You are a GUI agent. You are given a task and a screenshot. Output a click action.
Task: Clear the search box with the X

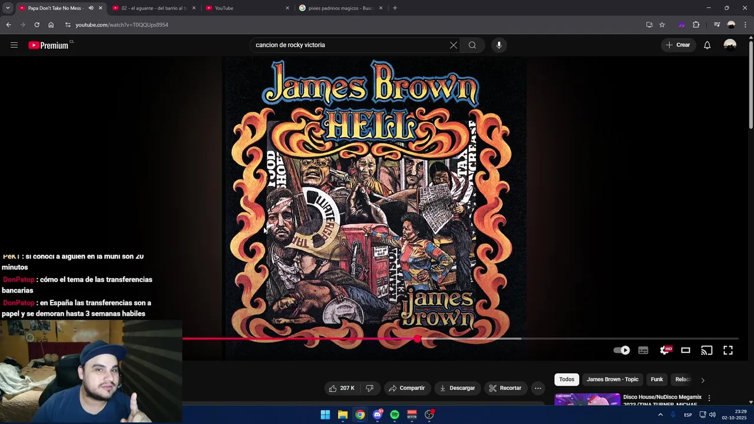tap(454, 45)
